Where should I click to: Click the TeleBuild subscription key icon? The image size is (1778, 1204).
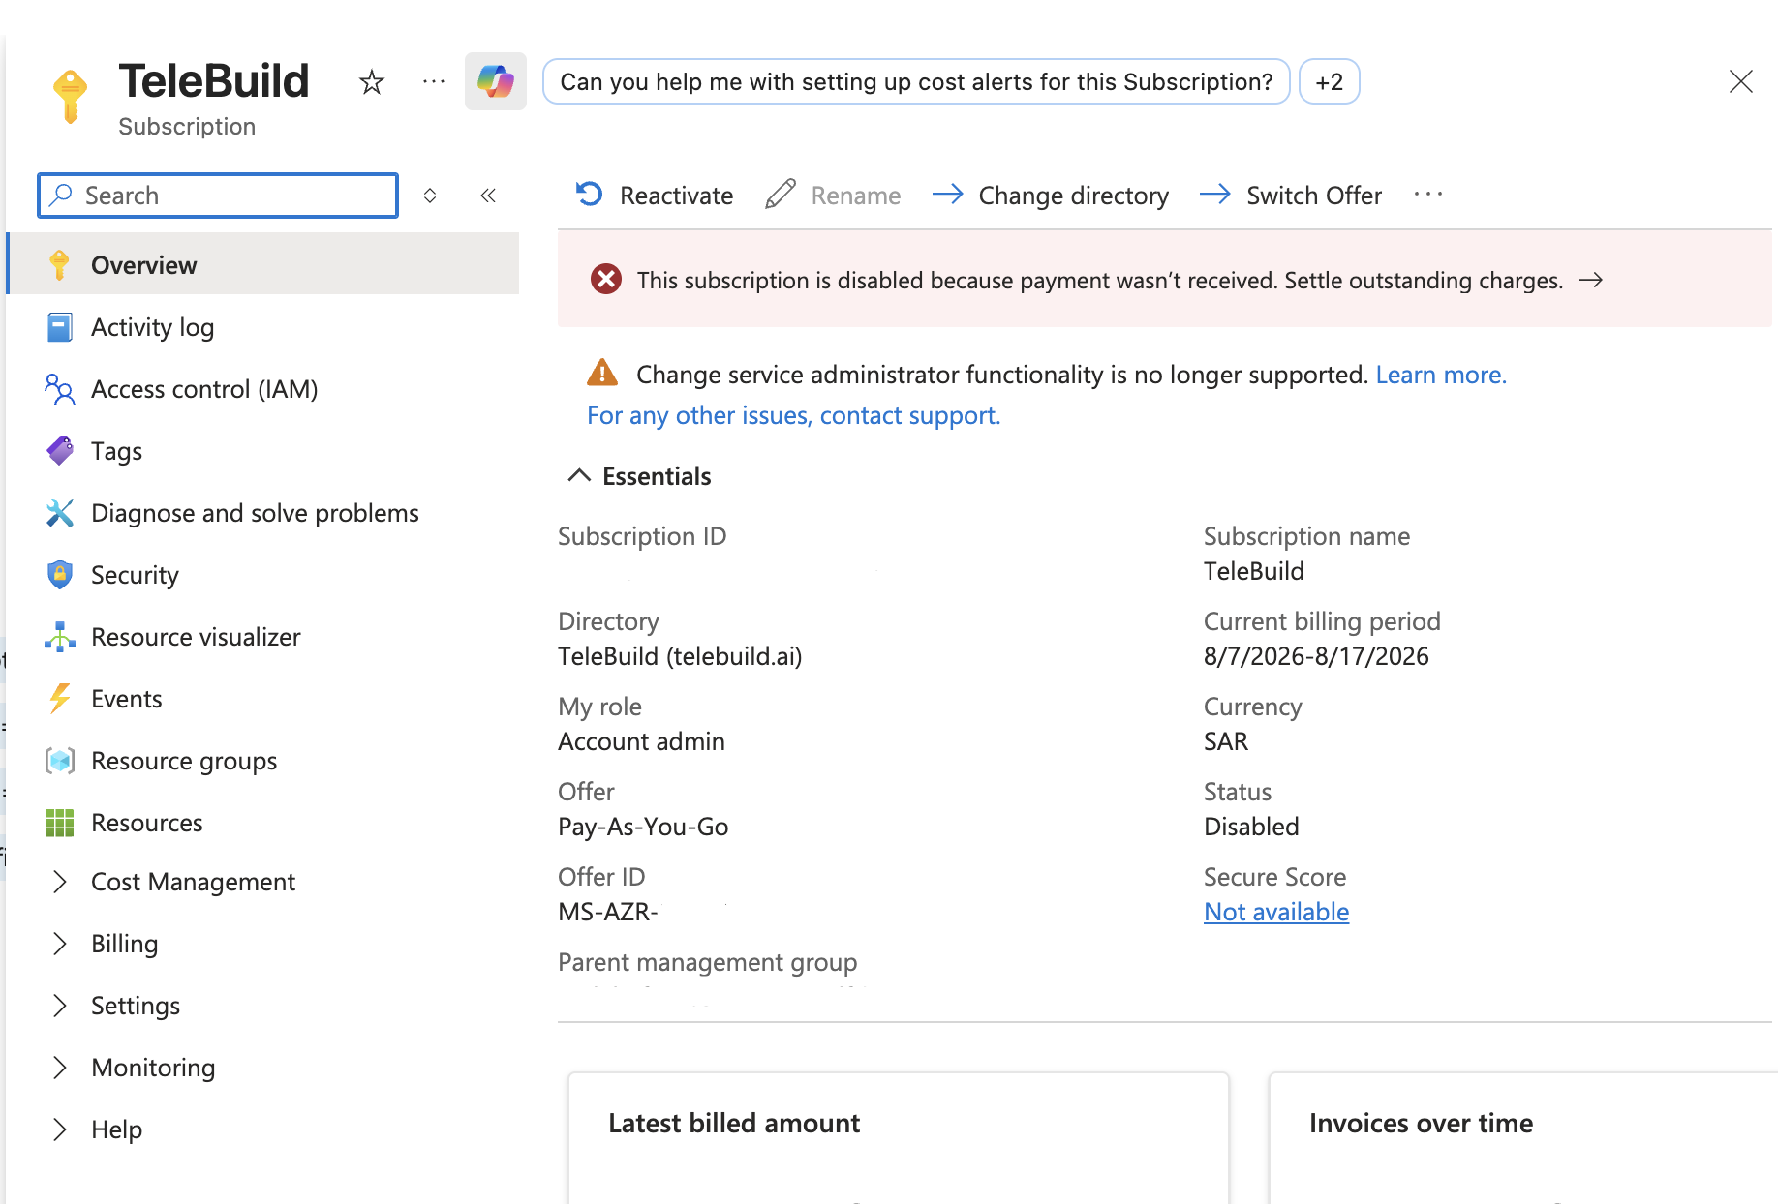(x=70, y=96)
